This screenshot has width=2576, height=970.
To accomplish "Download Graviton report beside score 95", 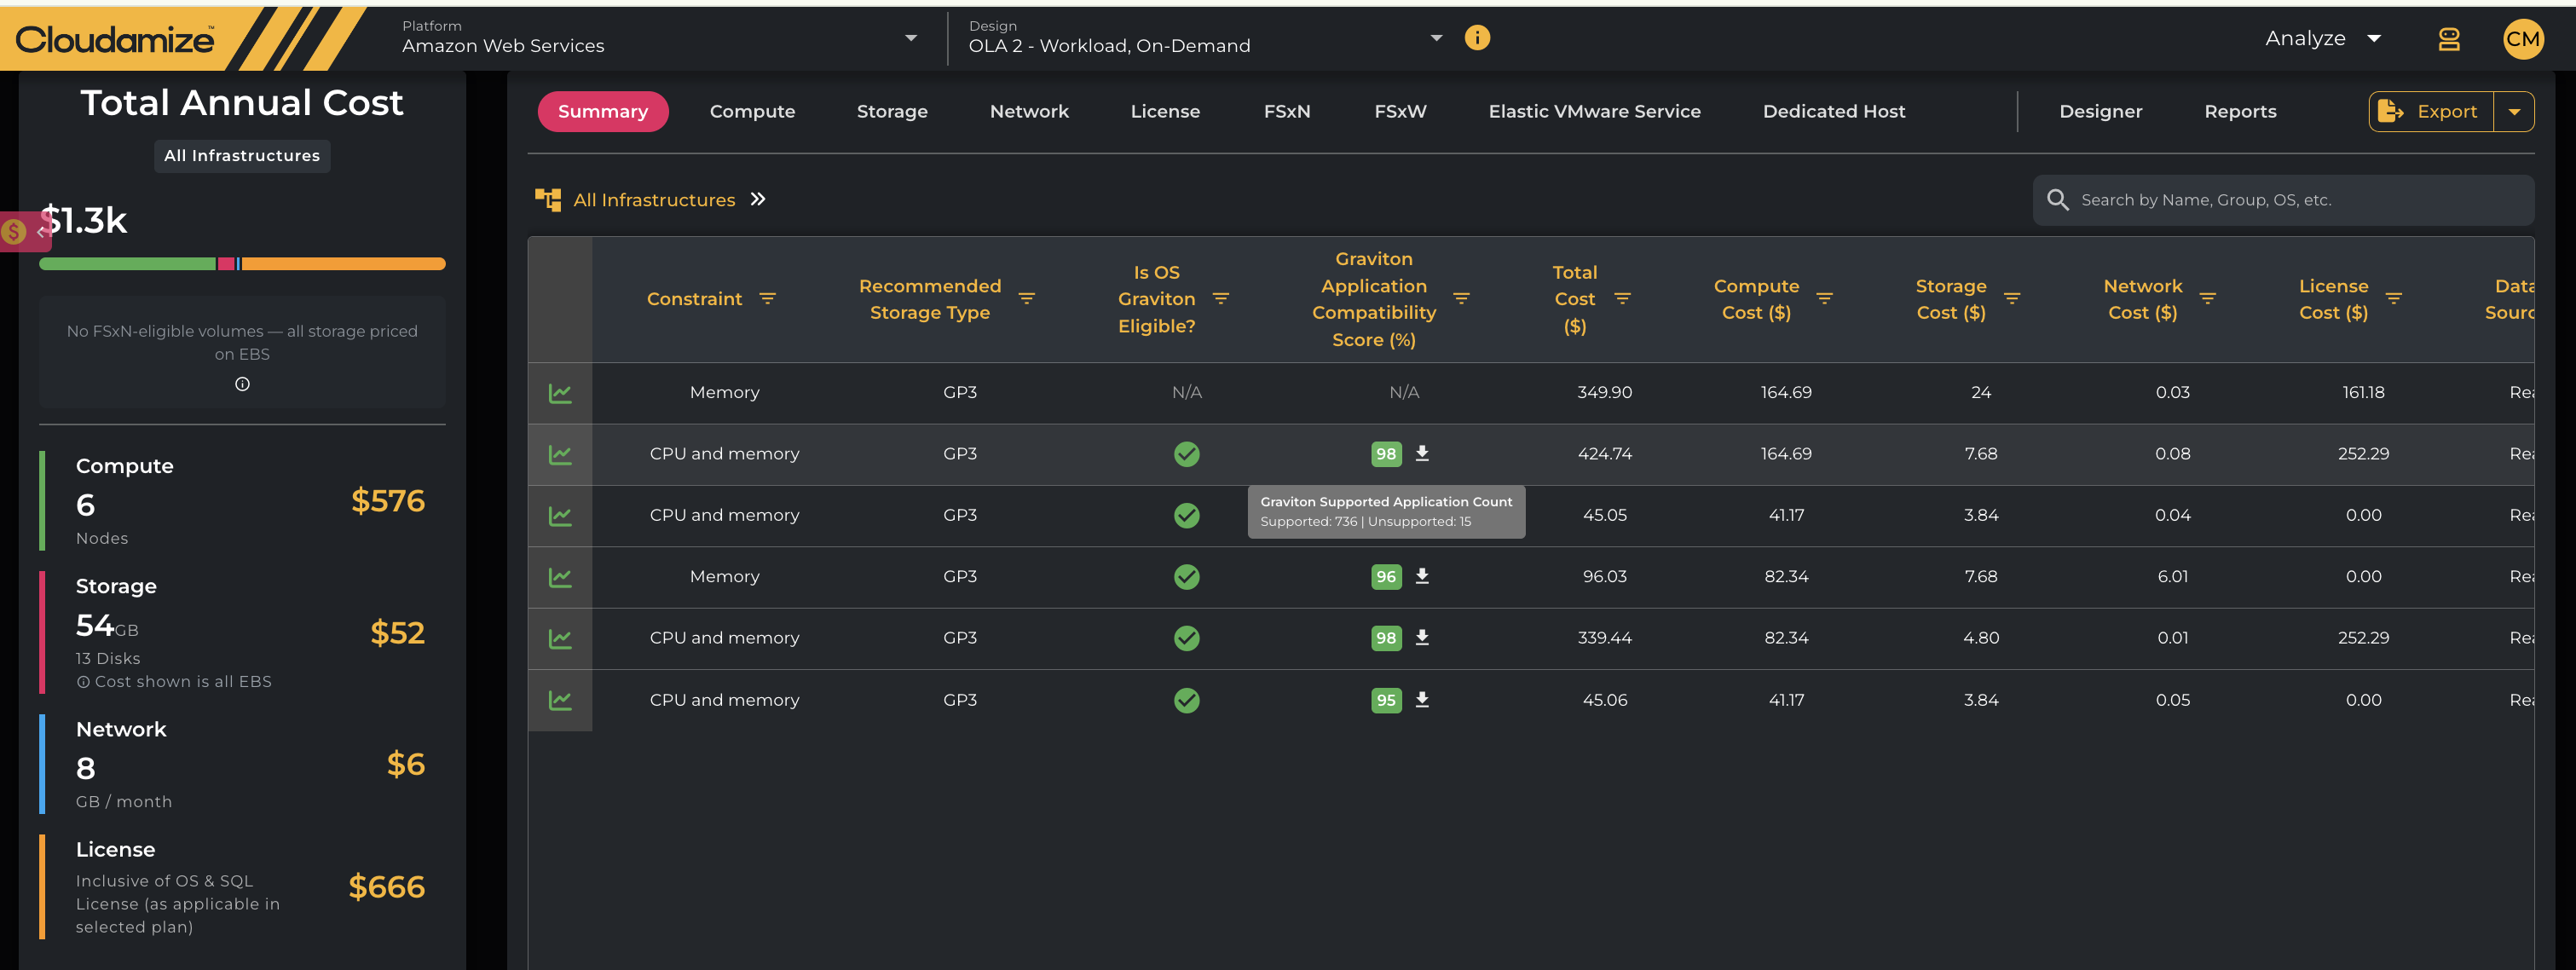I will click(1422, 699).
